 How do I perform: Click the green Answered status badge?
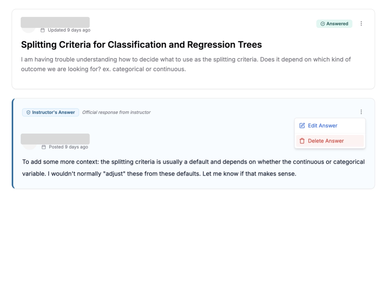pos(334,24)
